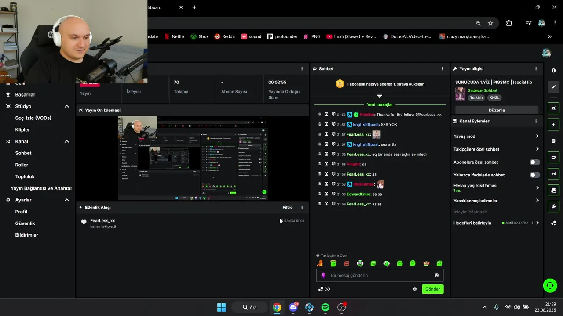563x316 pixels.
Task: Open Hedefleri belirleyin goals chevron
Action: pos(537,223)
